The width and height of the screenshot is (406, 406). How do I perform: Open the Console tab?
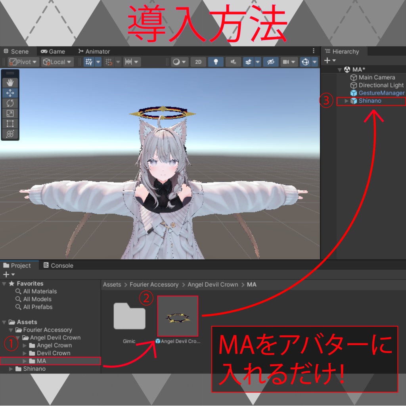[58, 265]
